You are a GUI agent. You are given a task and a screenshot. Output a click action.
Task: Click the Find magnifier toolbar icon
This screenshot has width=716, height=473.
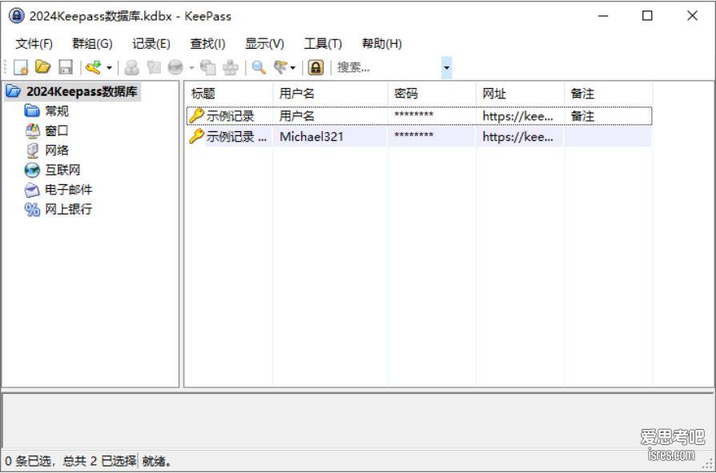(x=259, y=67)
